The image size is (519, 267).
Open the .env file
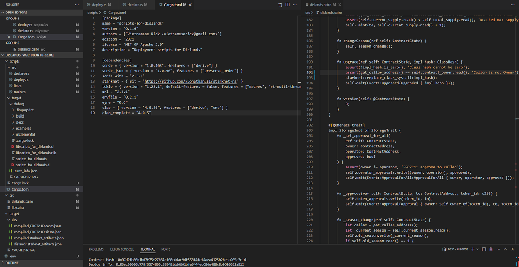coord(42,256)
